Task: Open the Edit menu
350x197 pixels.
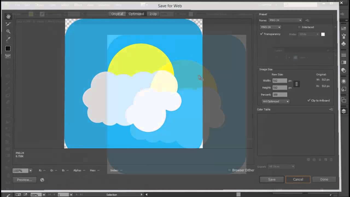Action: (27, 5)
